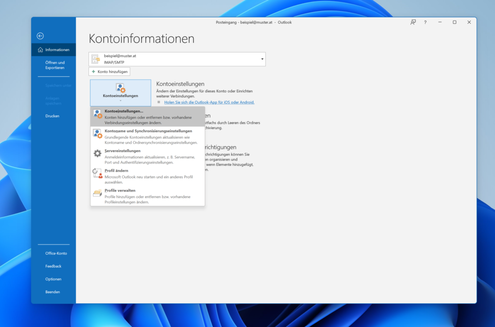495x327 pixels.
Task: Click the feedback megaphone icon in the title bar
Action: click(413, 22)
